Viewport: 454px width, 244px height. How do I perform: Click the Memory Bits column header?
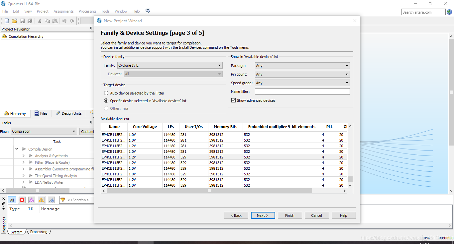point(226,127)
